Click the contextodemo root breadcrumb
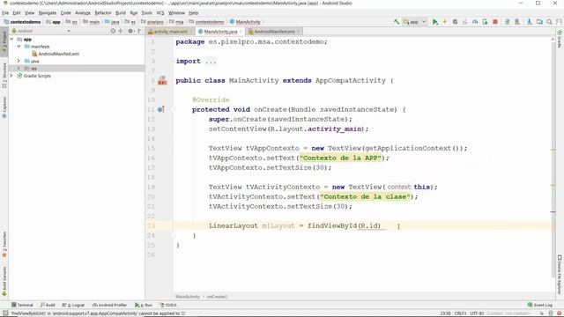Image resolution: width=564 pixels, height=317 pixels. point(22,22)
